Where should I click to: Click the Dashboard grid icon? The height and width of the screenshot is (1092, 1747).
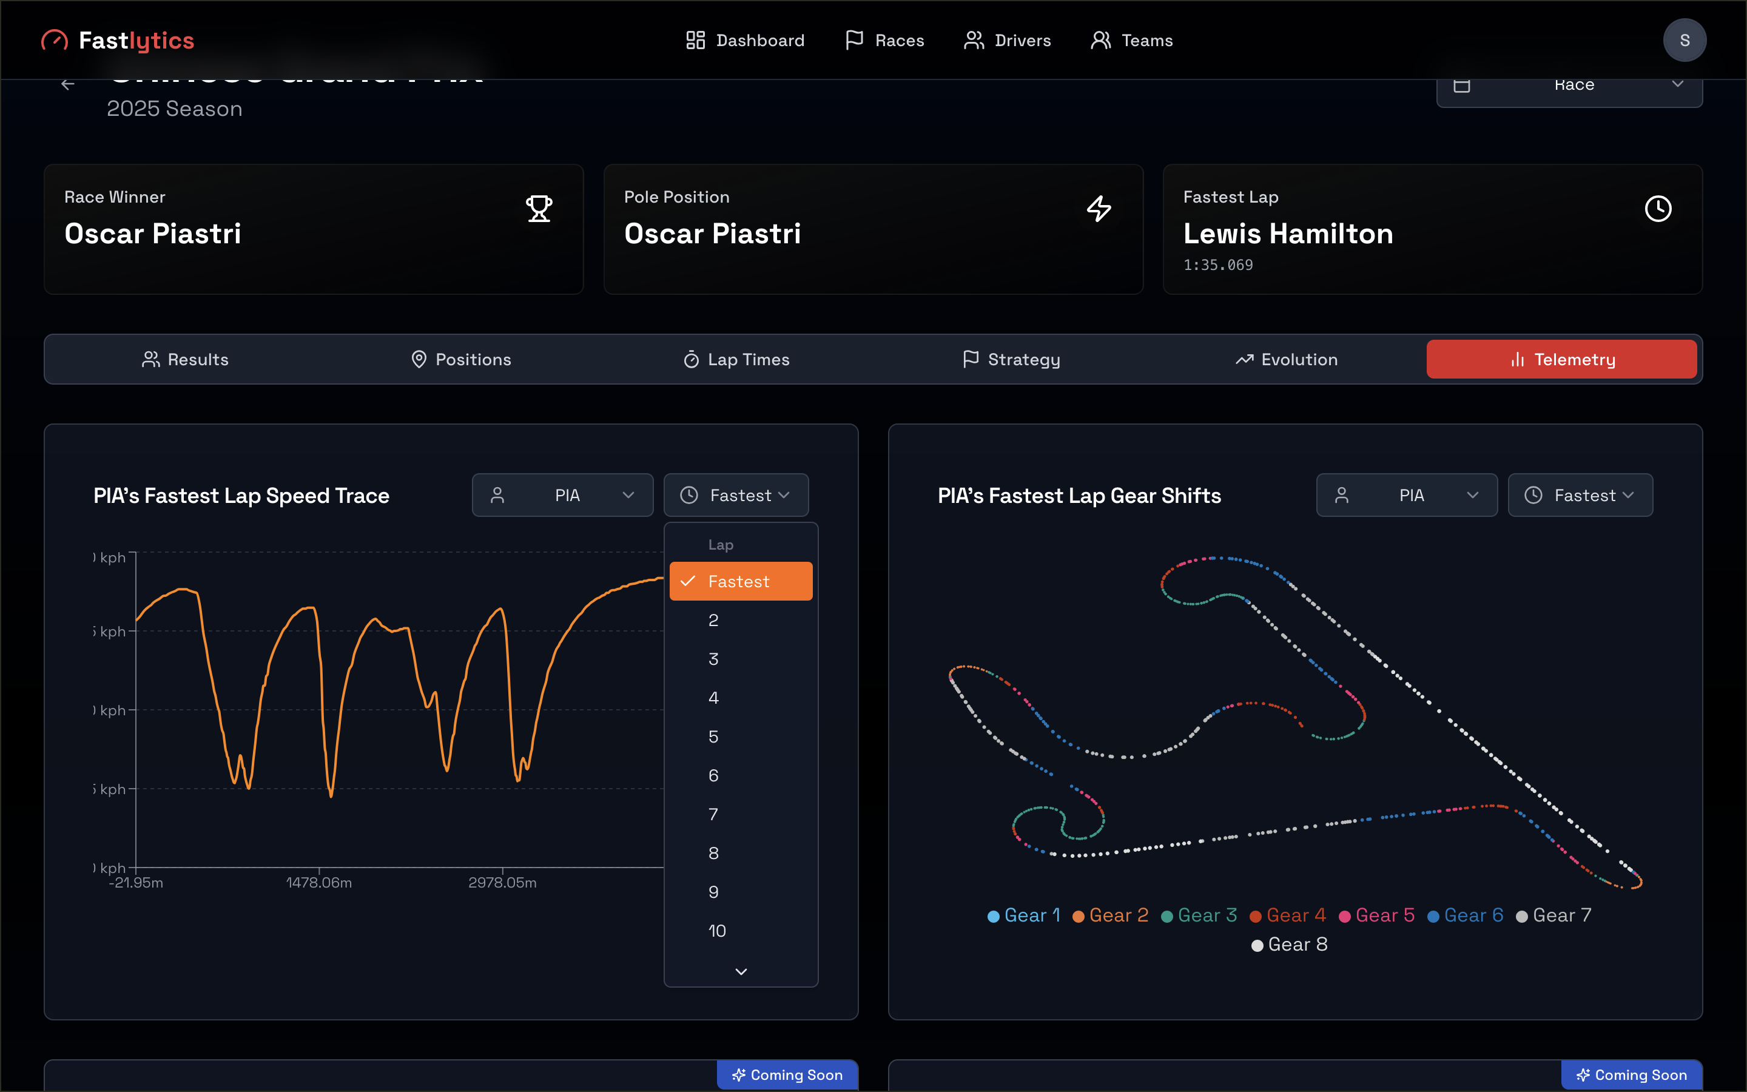tap(695, 41)
